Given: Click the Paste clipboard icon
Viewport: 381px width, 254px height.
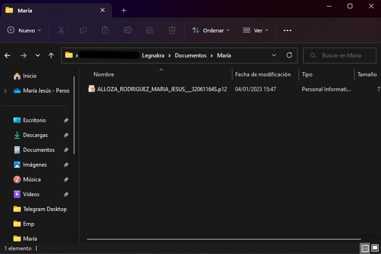Looking at the screenshot, I should coord(106,30).
